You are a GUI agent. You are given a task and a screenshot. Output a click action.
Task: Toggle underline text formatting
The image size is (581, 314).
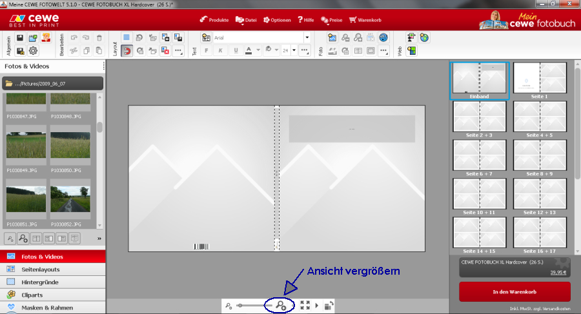click(236, 50)
